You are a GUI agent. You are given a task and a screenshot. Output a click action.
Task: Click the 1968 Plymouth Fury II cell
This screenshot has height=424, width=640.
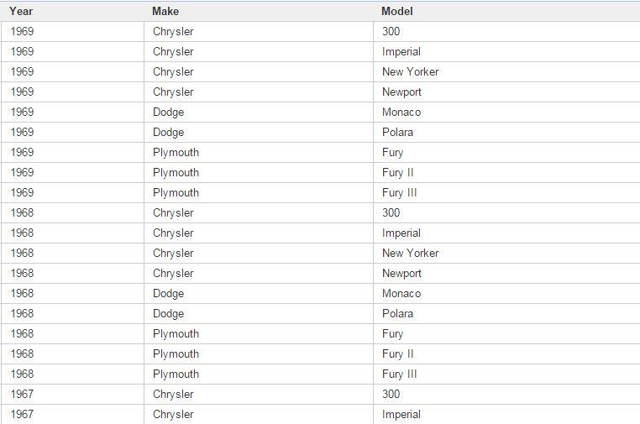coord(506,353)
